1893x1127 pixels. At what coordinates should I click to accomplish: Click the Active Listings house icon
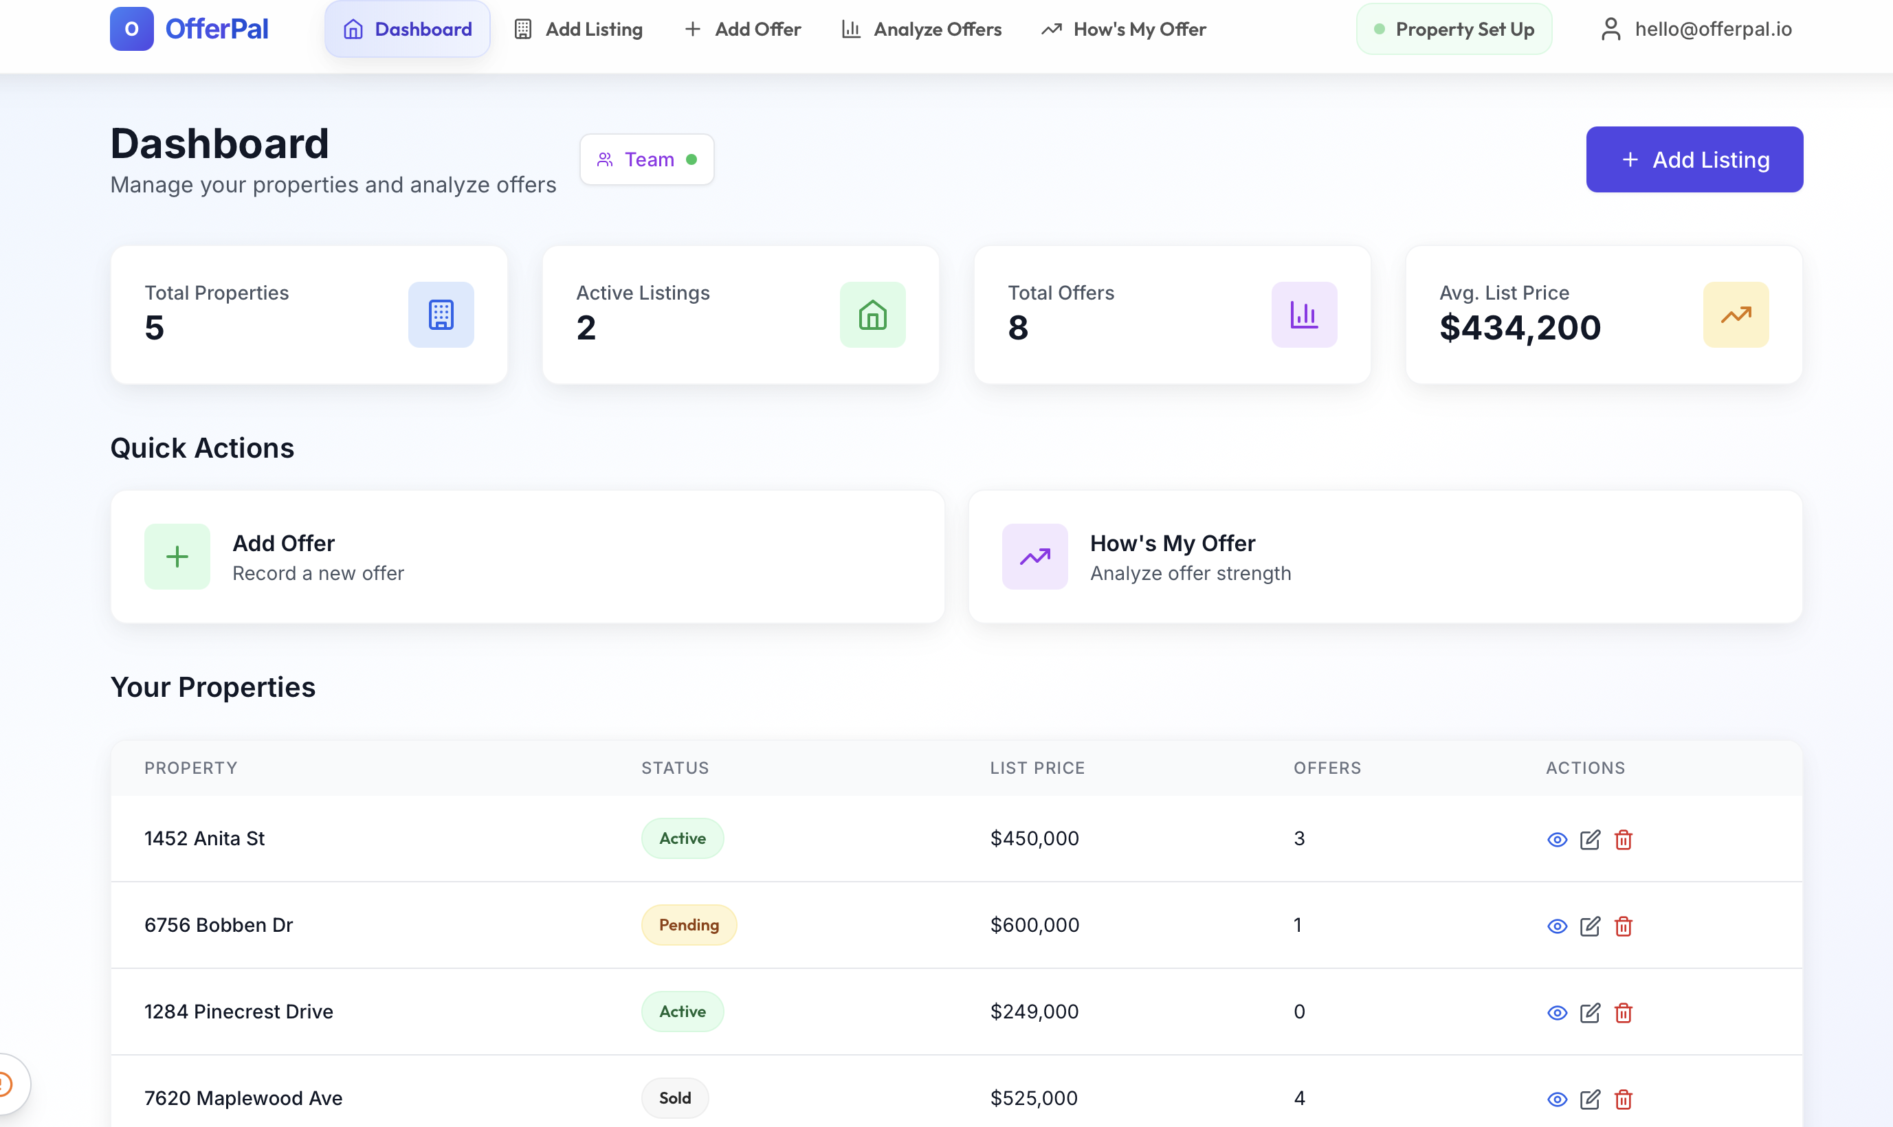point(872,315)
